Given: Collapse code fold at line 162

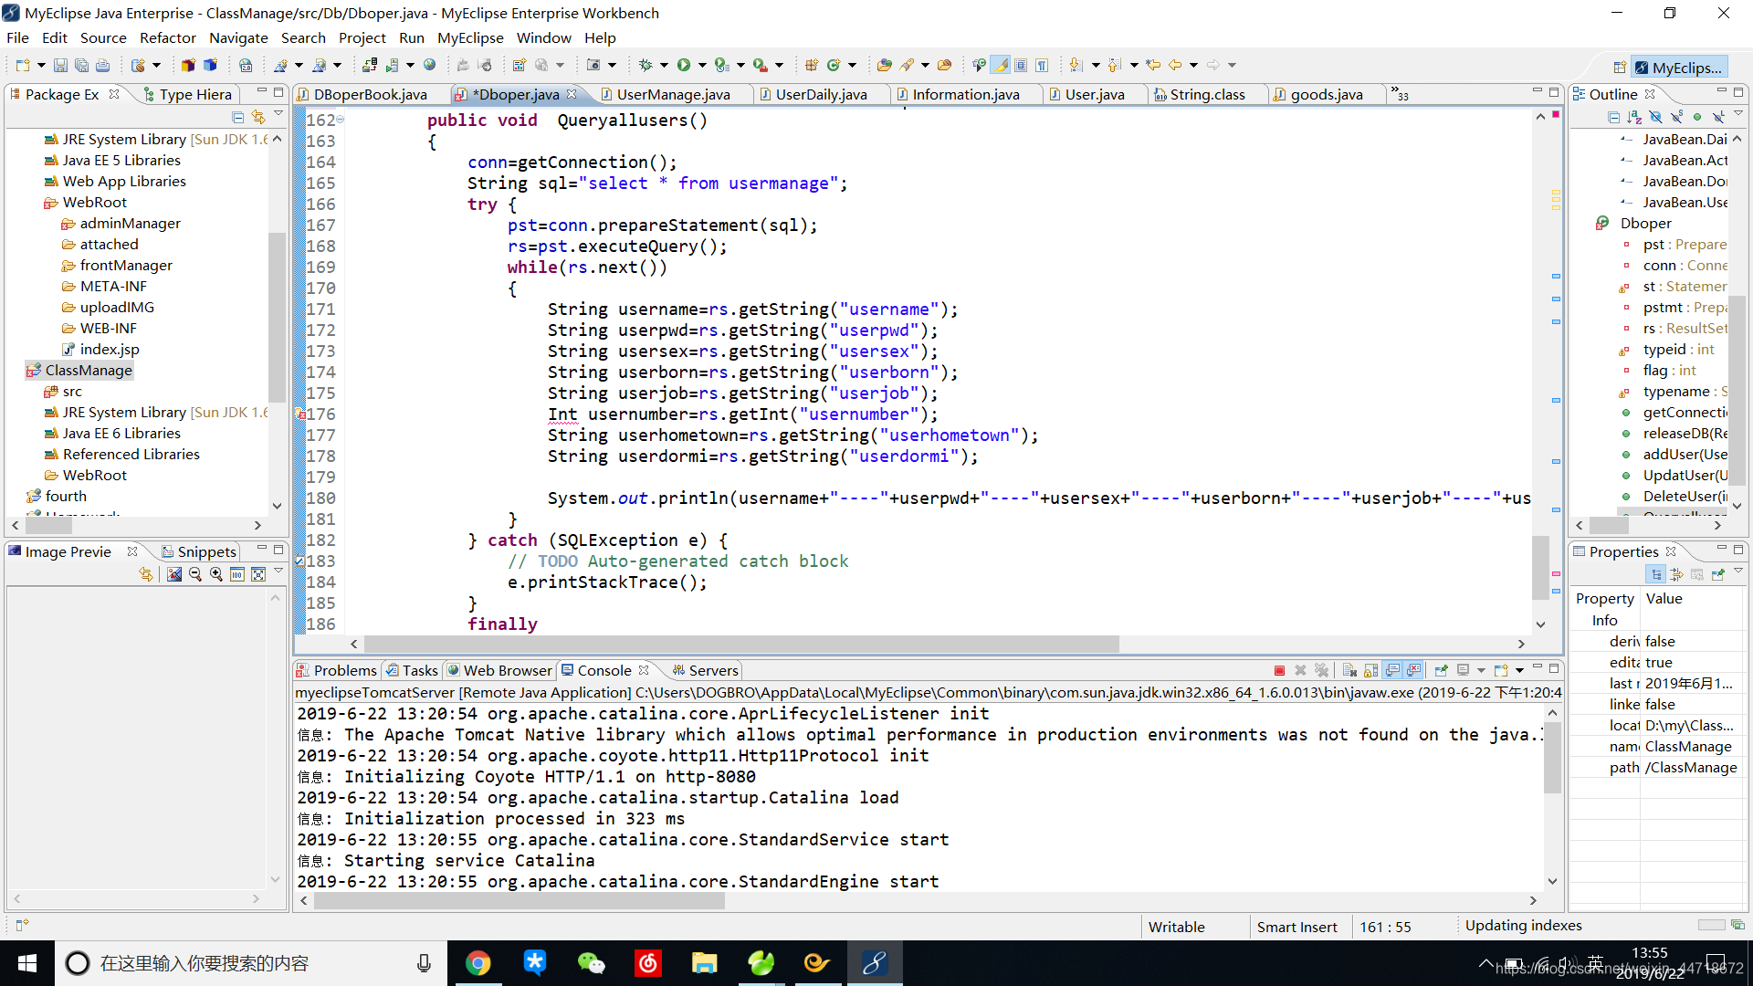Looking at the screenshot, I should point(341,120).
